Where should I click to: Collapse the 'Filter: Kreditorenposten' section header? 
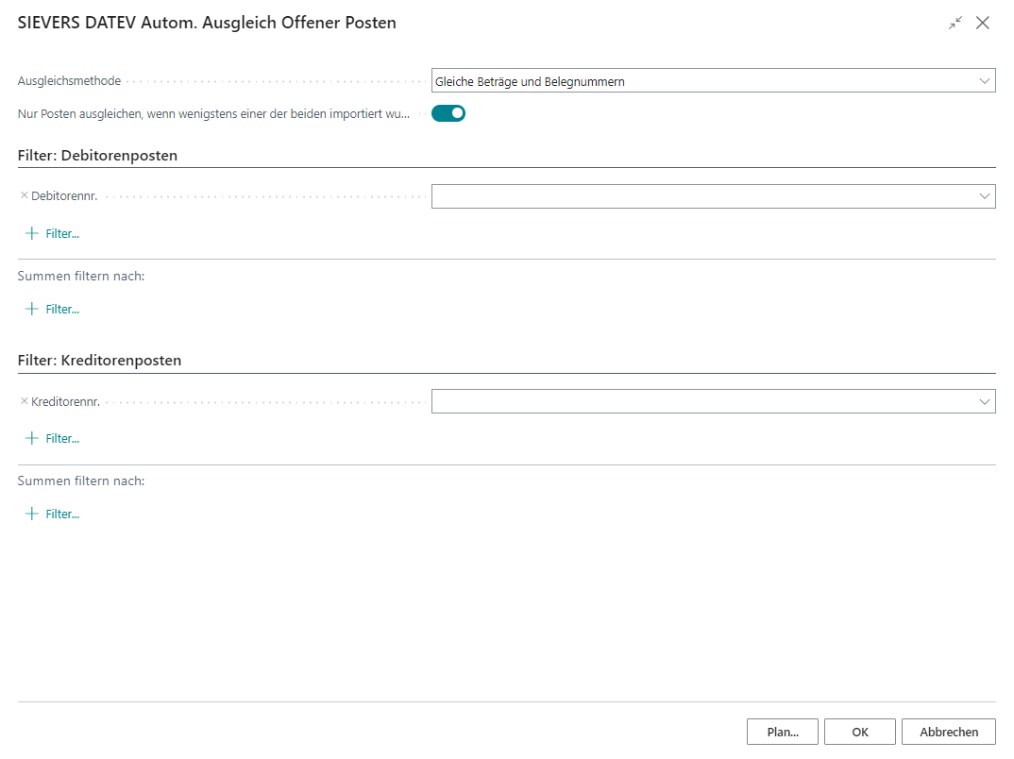99,361
